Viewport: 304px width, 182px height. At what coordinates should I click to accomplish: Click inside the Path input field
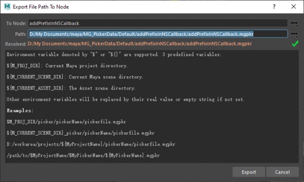click(158, 34)
